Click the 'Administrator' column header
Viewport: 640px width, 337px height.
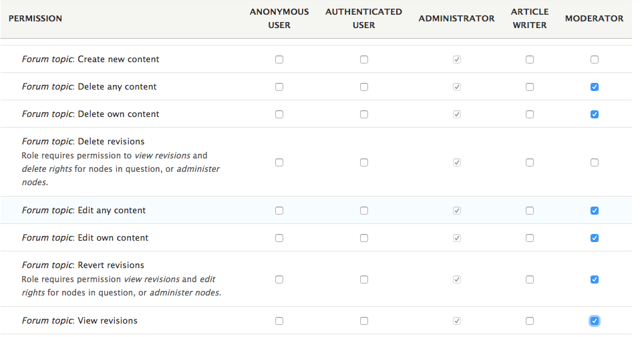click(456, 18)
